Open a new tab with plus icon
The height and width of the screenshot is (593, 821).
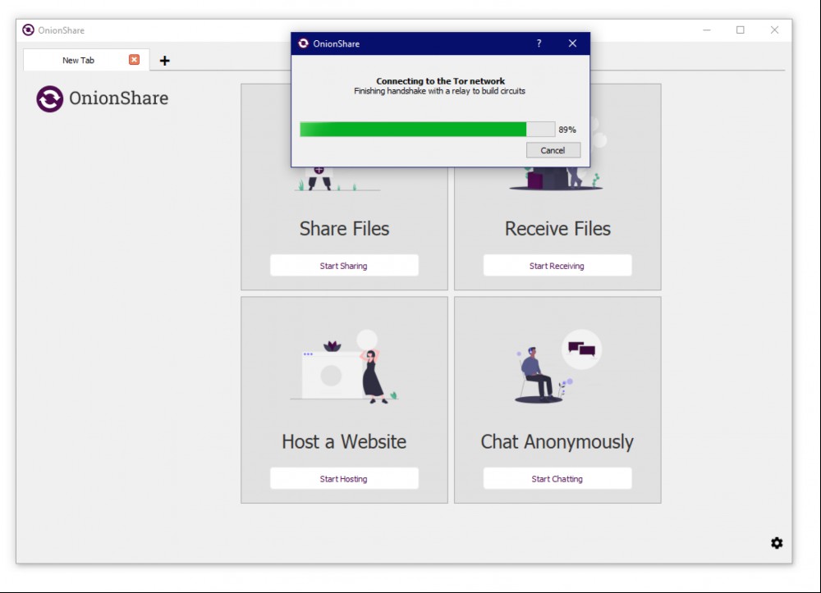[x=164, y=61]
